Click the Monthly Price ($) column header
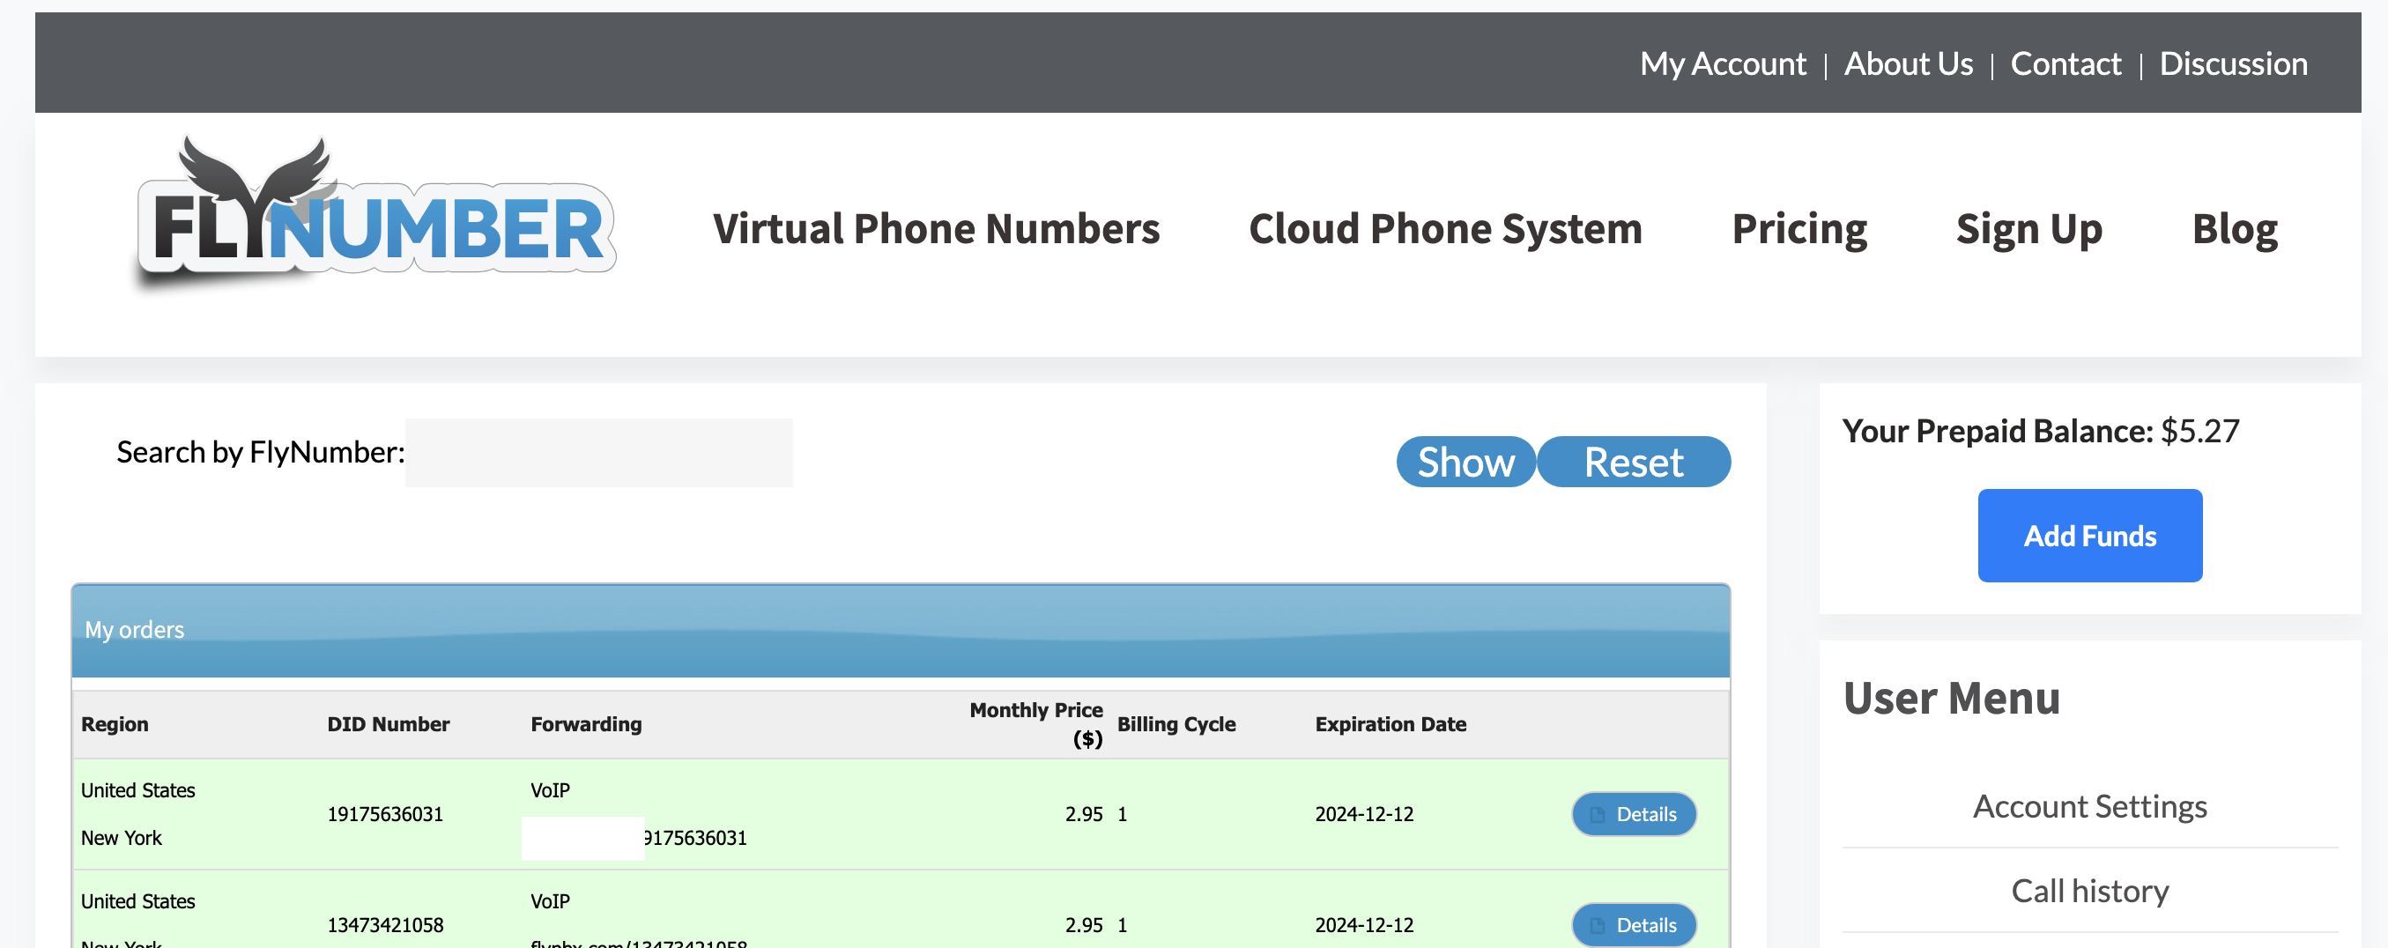Viewport: 2388px width, 948px height. [x=1035, y=723]
